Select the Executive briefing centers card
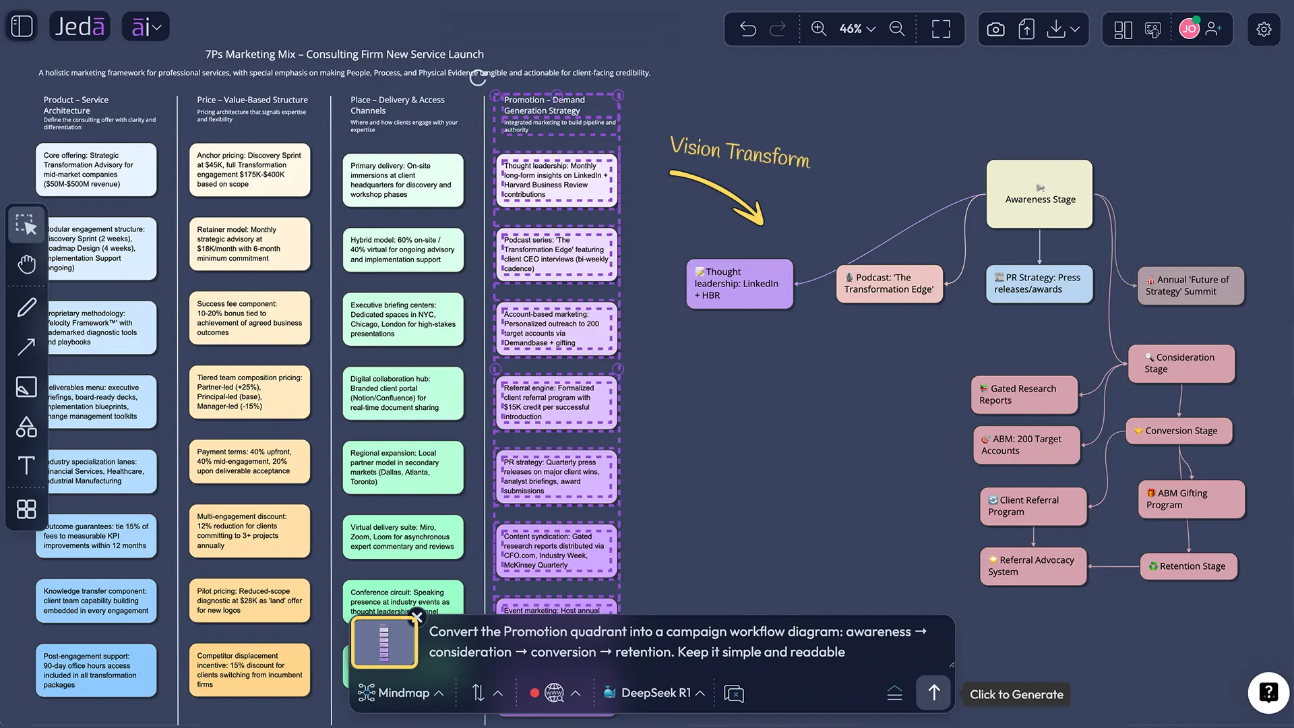Viewport: 1294px width, 728px height. tap(403, 320)
